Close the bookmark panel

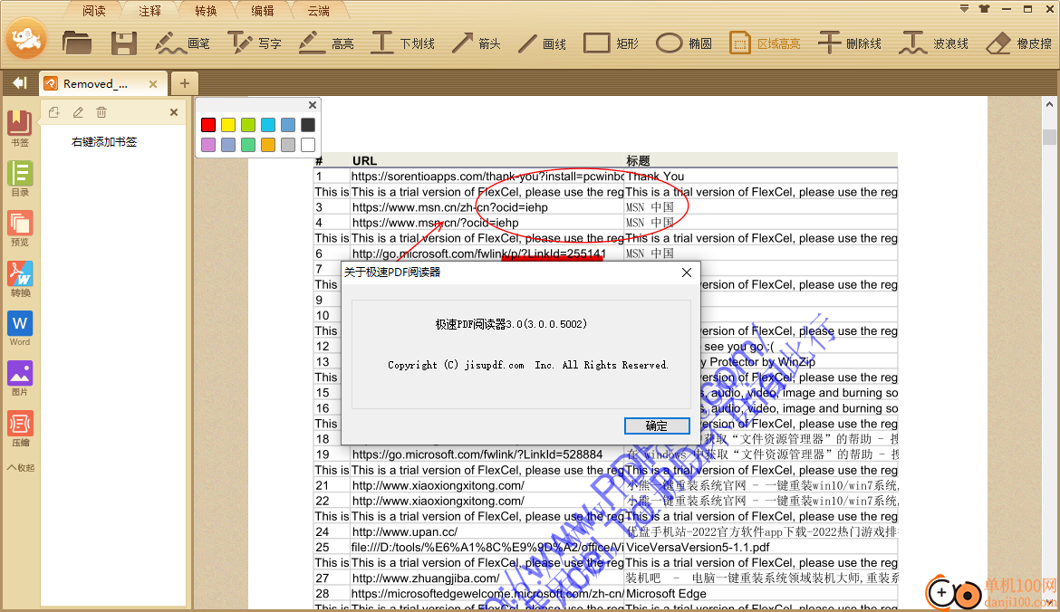point(174,112)
